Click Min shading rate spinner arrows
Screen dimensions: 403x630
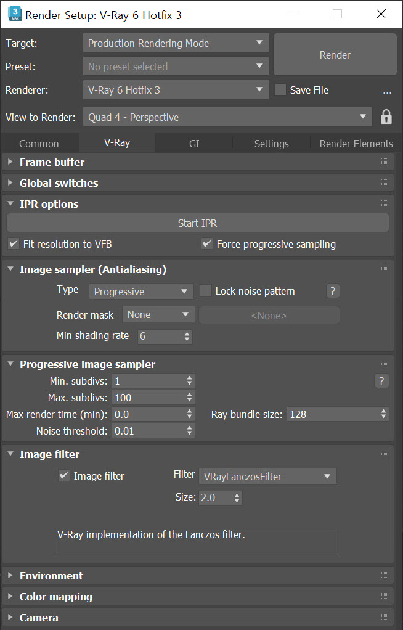[187, 337]
